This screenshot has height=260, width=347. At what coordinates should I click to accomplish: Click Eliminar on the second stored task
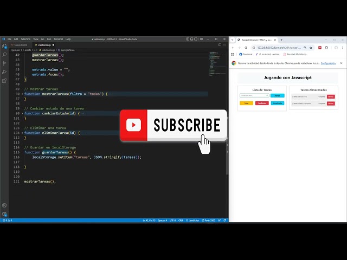(331, 103)
